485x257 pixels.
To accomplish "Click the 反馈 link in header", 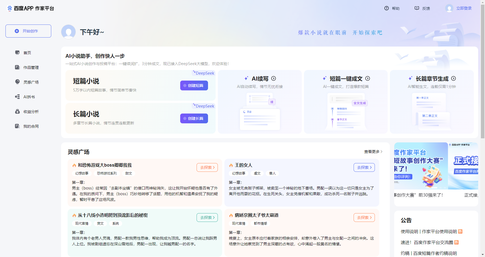I will click(x=426, y=8).
